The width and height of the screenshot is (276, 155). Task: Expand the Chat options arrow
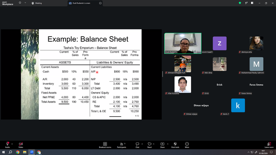pos(142,144)
